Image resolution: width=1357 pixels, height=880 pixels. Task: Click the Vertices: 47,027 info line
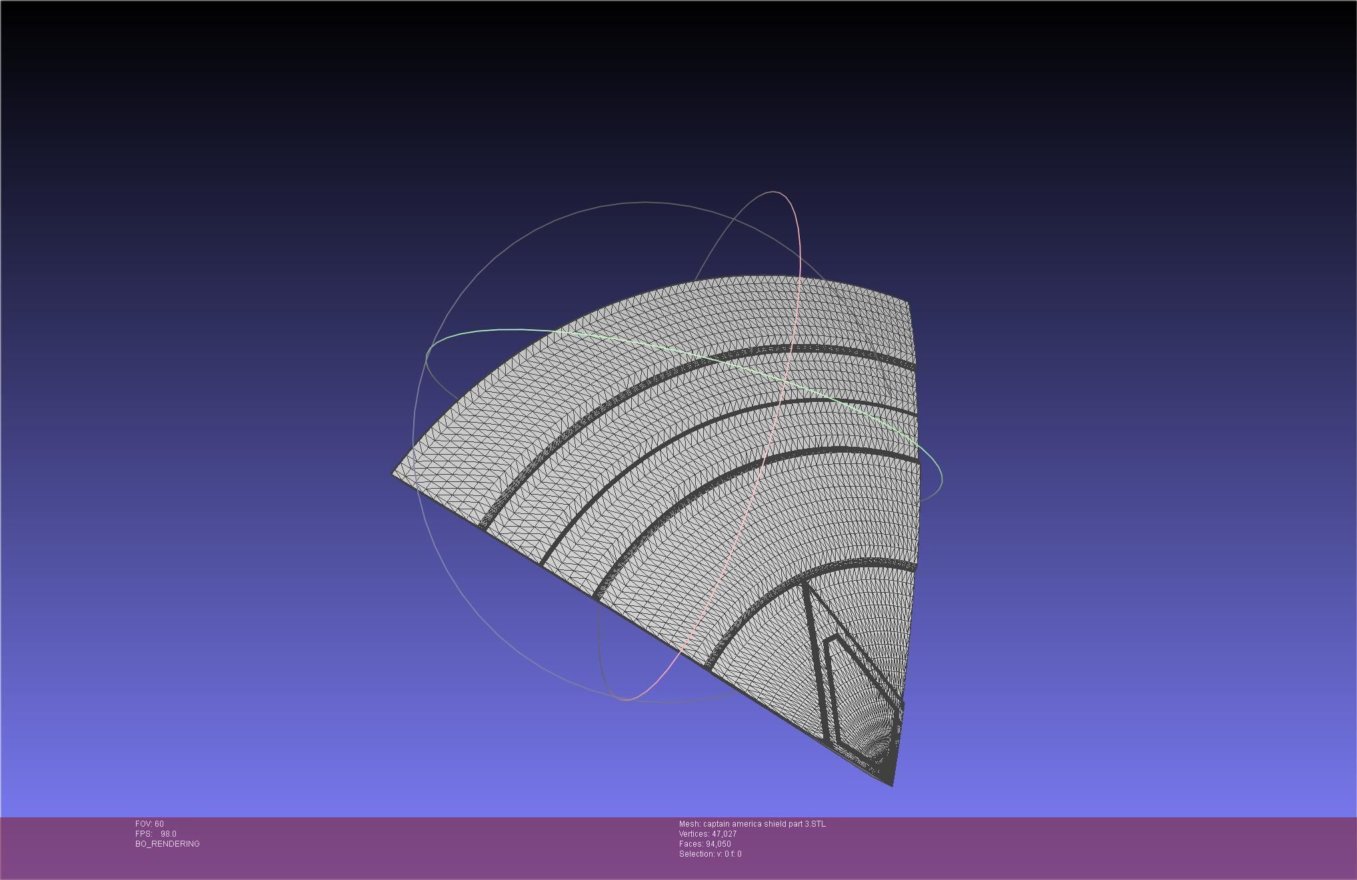coord(708,834)
